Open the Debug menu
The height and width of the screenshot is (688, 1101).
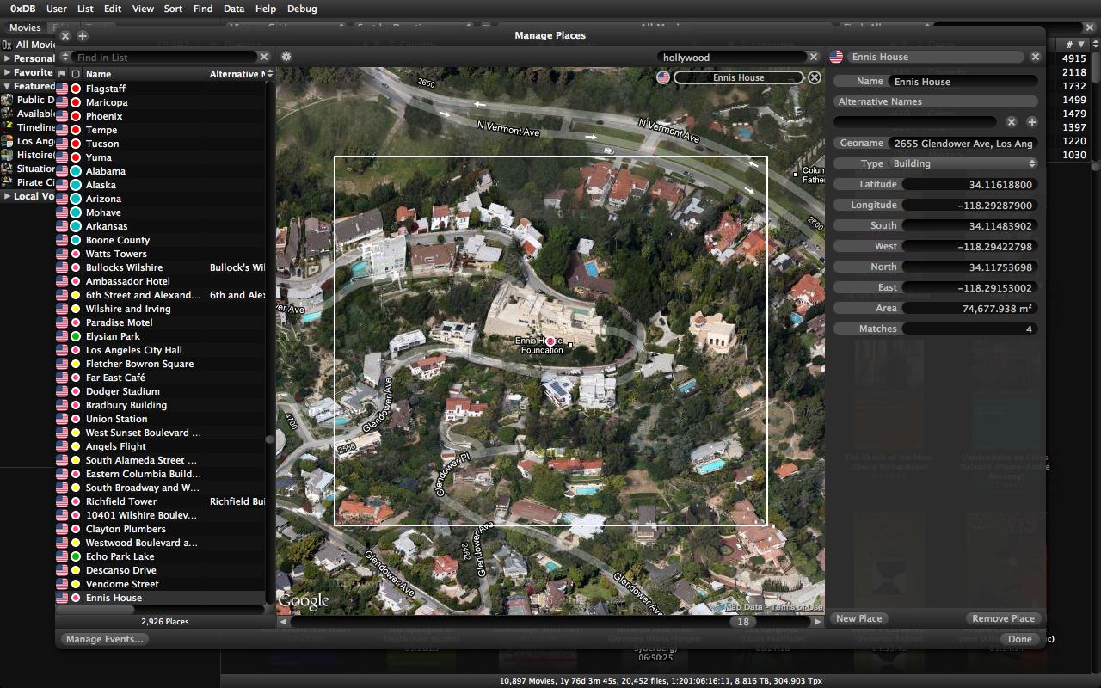(301, 9)
